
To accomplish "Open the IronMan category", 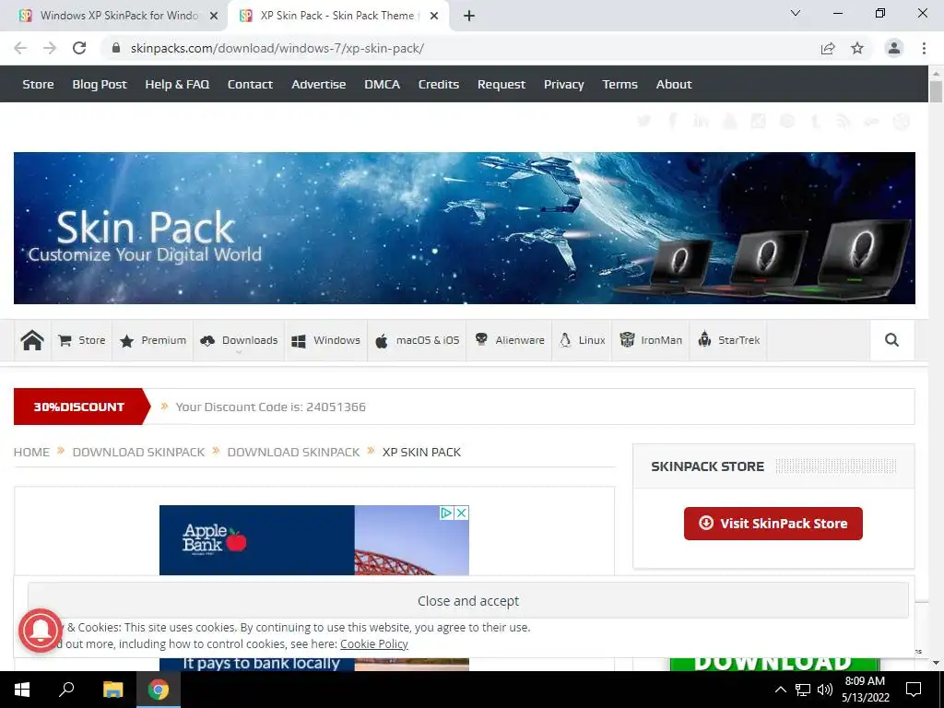I will (x=651, y=340).
